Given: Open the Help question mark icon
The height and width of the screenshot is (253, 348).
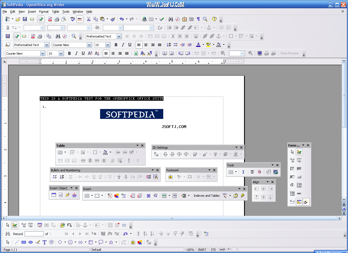Looking at the screenshot, I should pos(214,19).
